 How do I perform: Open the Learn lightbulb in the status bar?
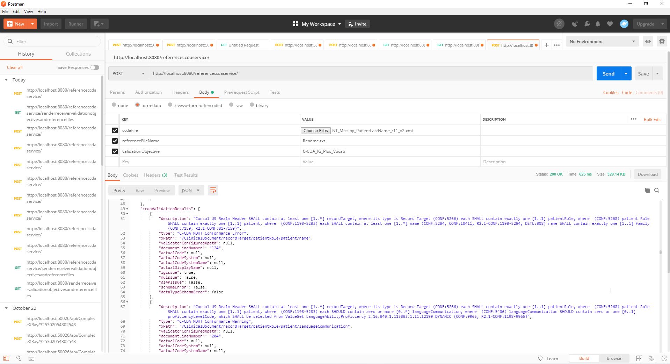click(540, 358)
